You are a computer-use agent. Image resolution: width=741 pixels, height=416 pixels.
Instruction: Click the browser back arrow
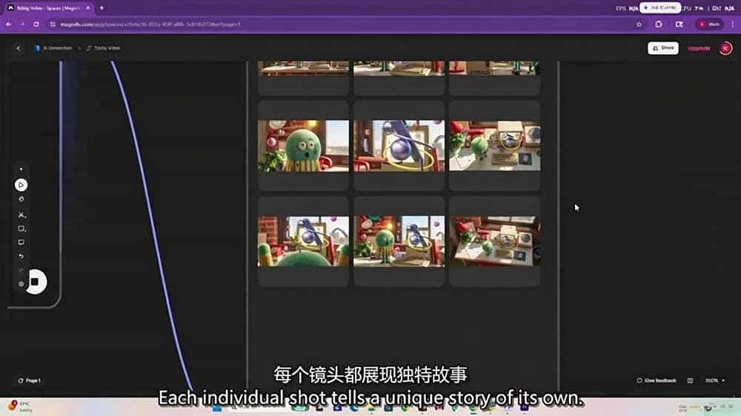pyautogui.click(x=8, y=24)
